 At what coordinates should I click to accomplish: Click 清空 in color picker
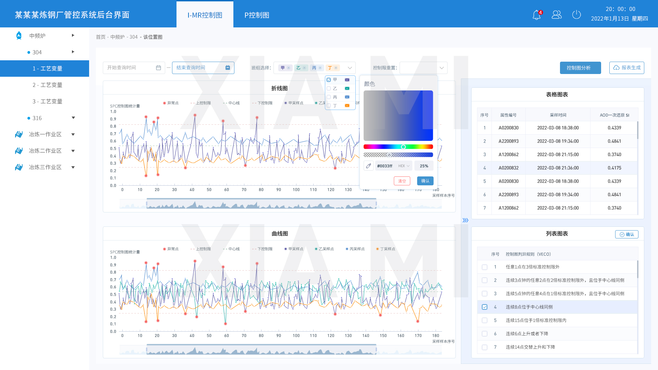click(x=402, y=181)
